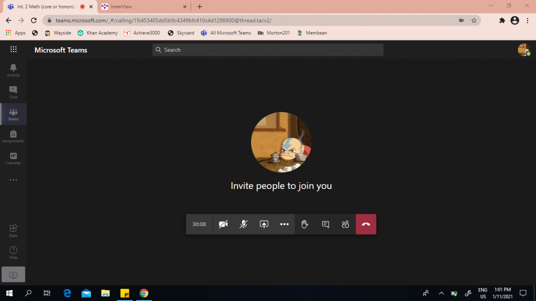The width and height of the screenshot is (536, 301).
Task: Launch Microsoft Edge from taskbar
Action: tap(67, 293)
